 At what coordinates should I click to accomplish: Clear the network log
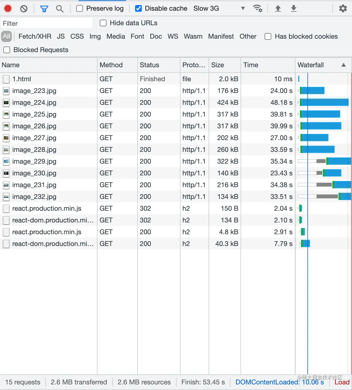point(24,8)
